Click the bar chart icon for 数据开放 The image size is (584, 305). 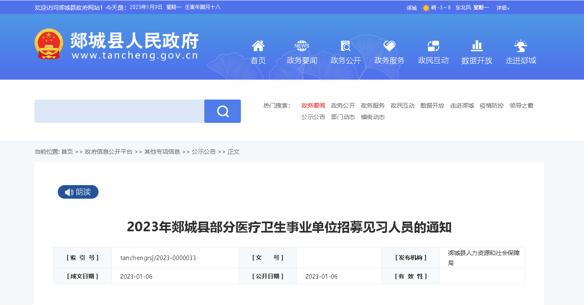[x=477, y=46]
